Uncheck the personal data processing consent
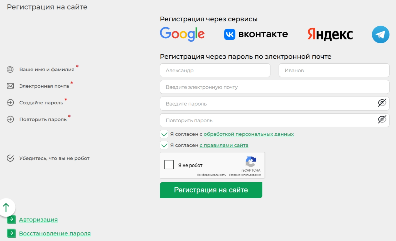Screen dimensions: 396x241 [x=164, y=134]
